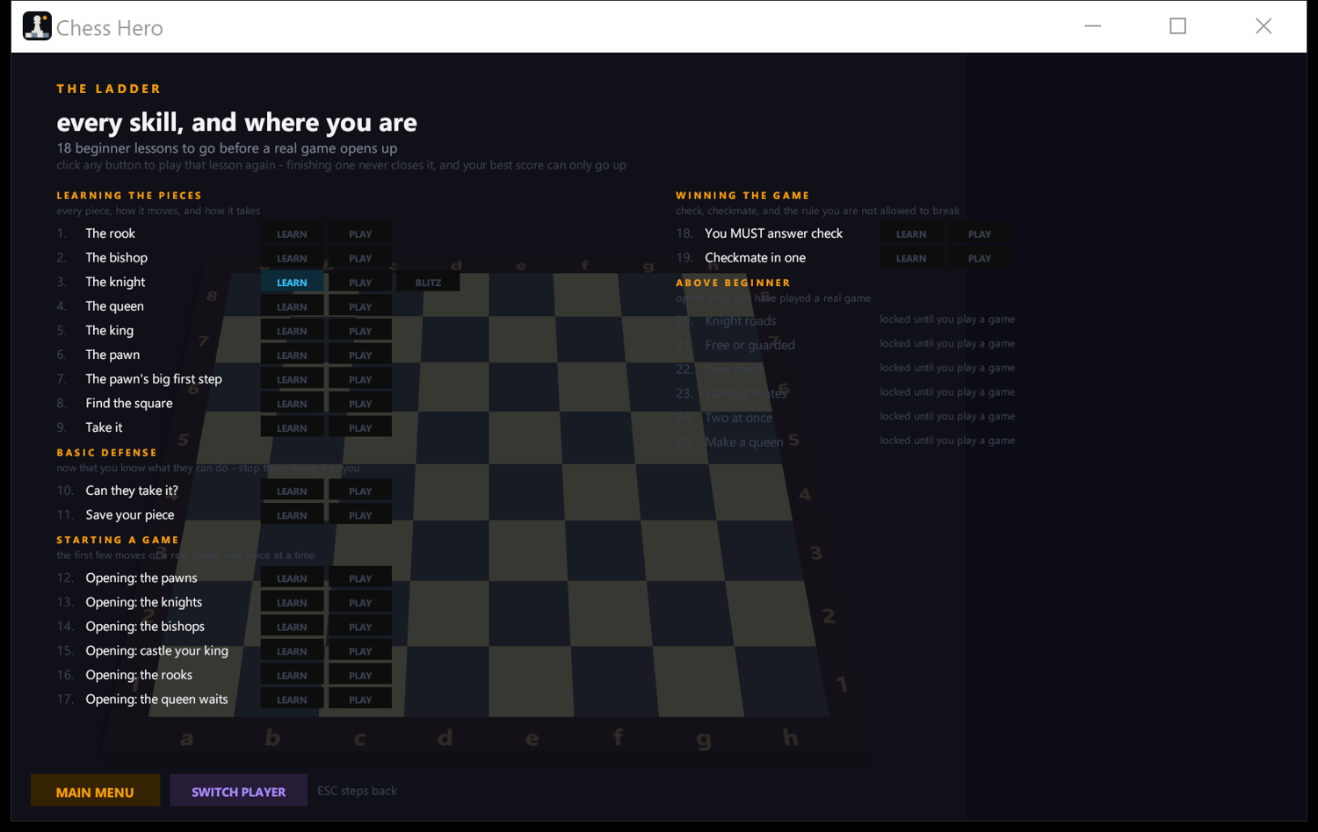Select 'The knight' lesson name
Screen dimensions: 1318x832
(115, 282)
